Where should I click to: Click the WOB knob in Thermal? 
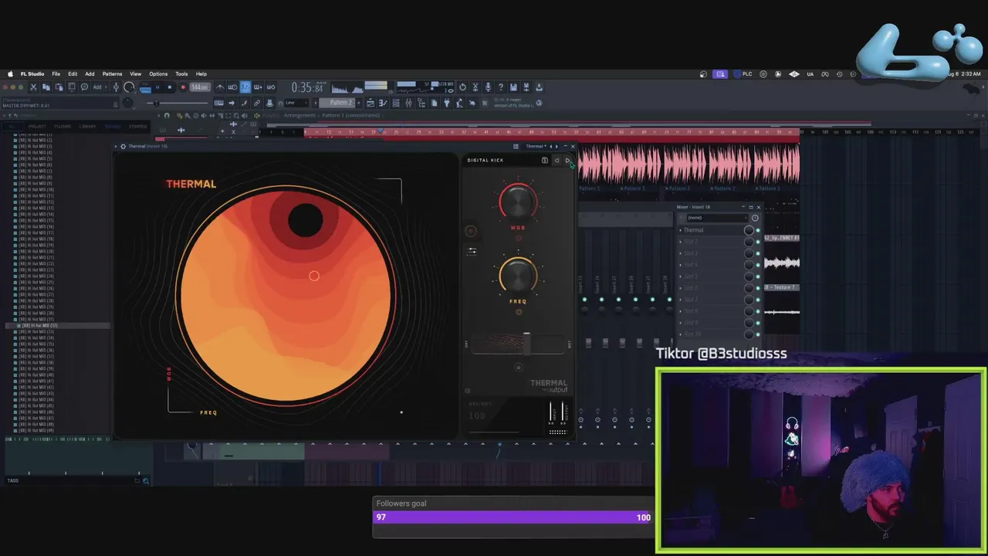(518, 201)
